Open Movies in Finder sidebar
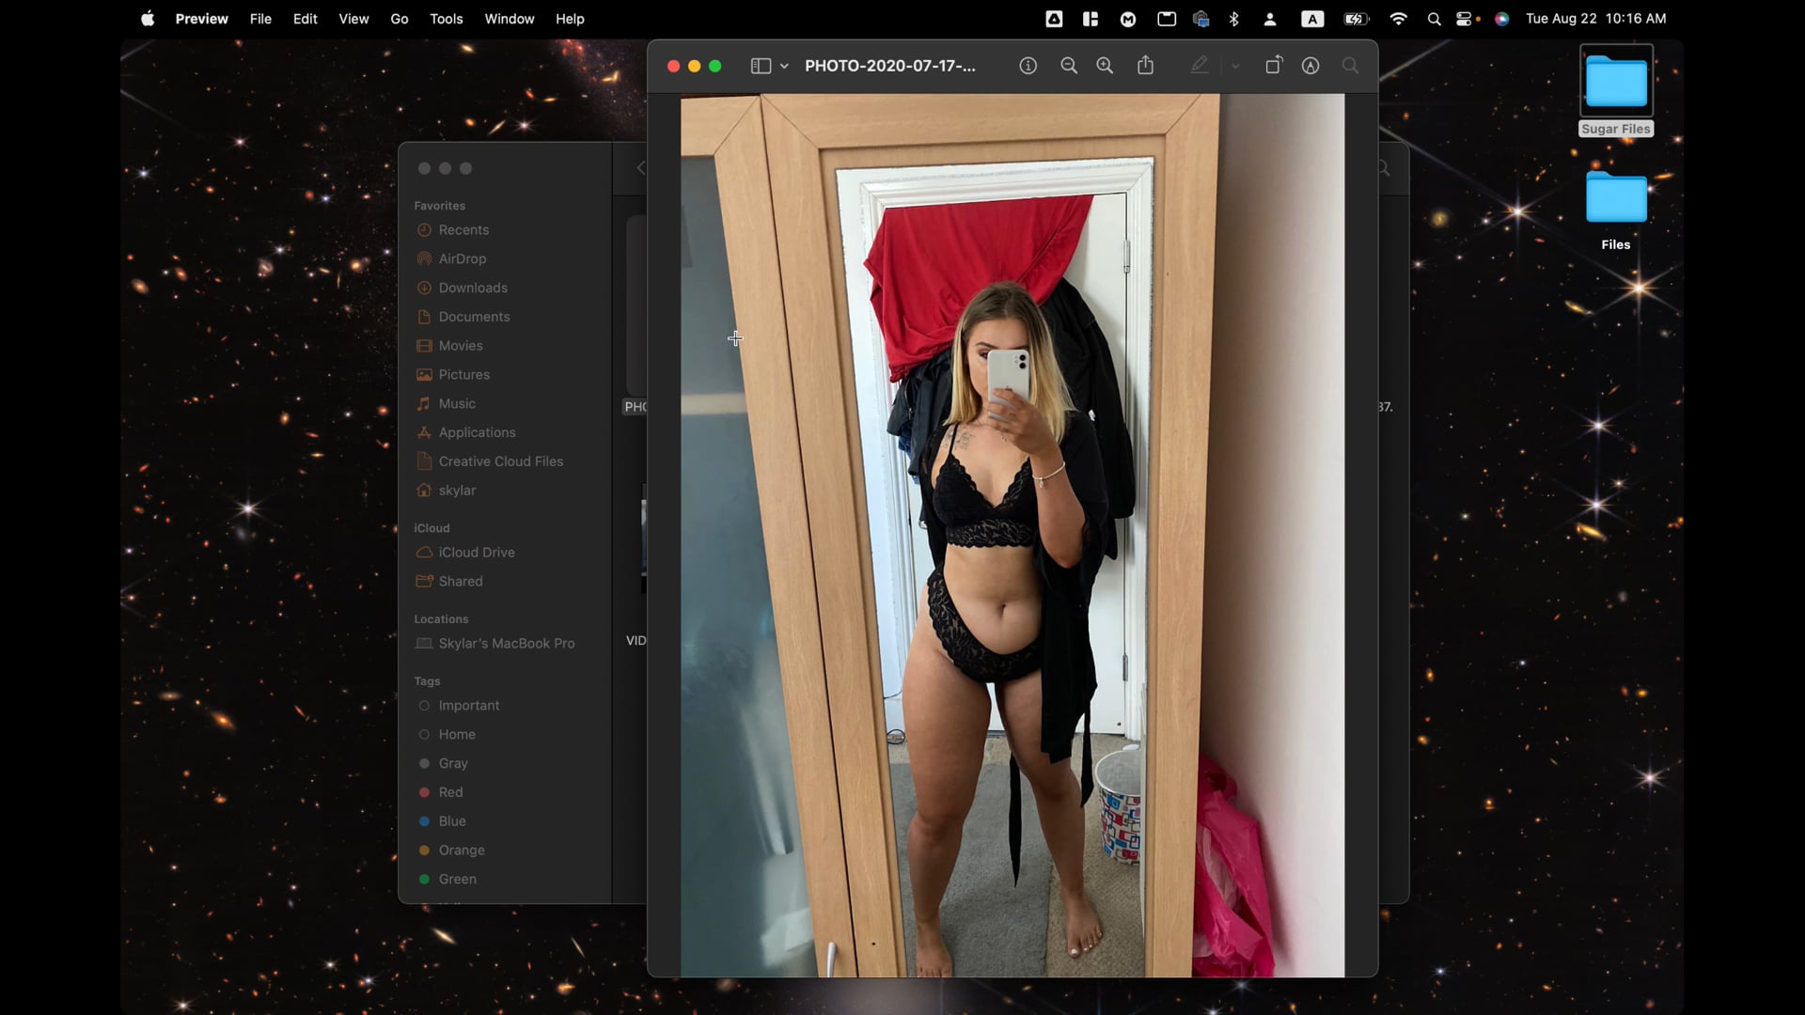 click(461, 346)
